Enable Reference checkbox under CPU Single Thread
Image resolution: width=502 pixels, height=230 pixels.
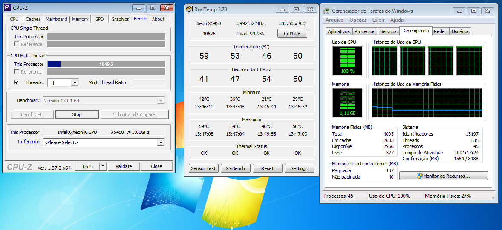pos(17,44)
